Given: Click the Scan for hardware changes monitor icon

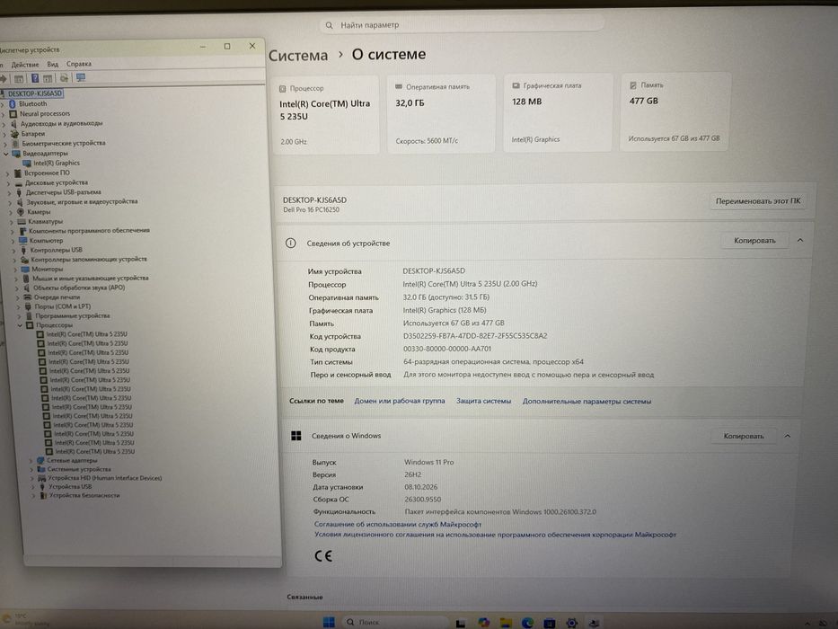Looking at the screenshot, I should click(81, 77).
